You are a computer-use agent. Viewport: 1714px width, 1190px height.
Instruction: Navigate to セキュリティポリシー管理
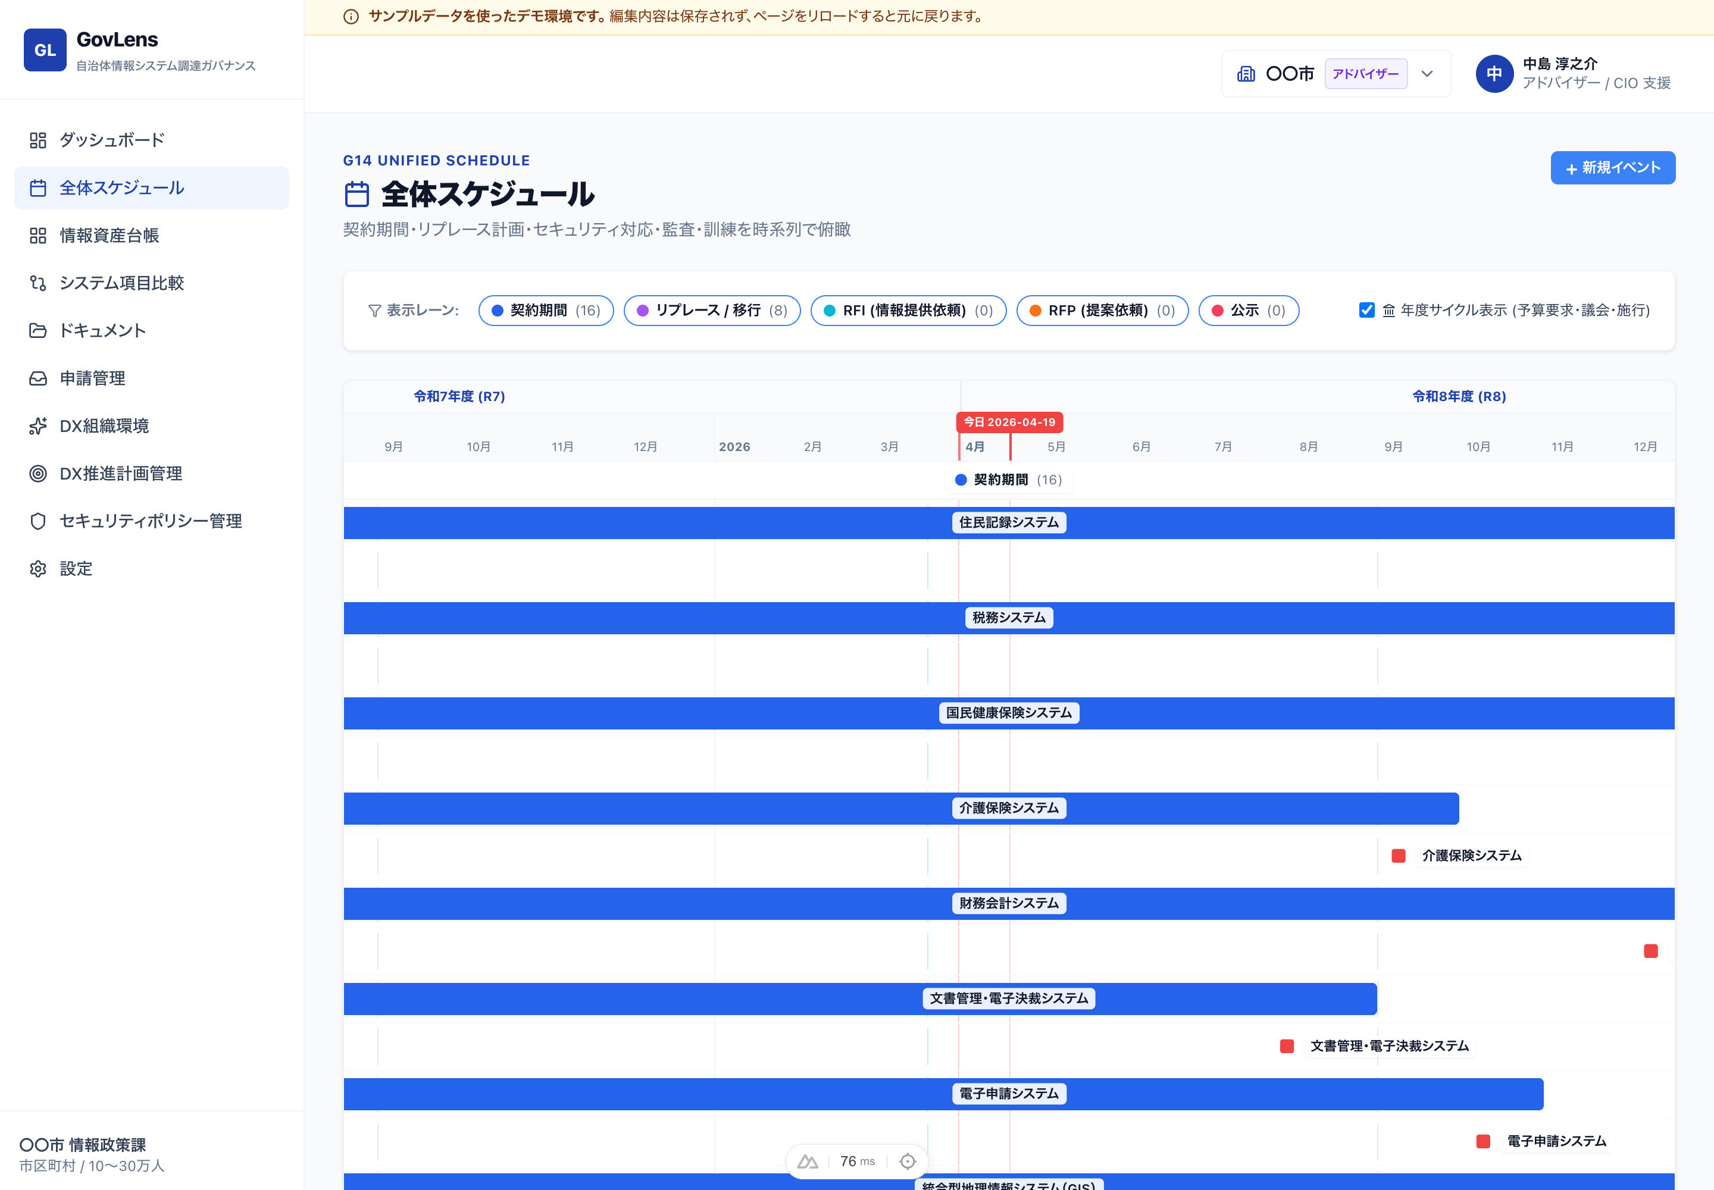coord(151,521)
